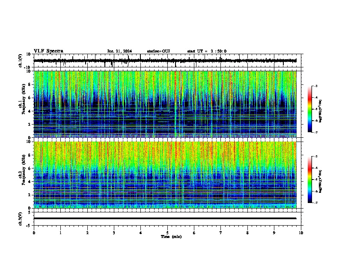Click the ch.1 spectrogram color scale bar
339x261 pixels.
click(310, 109)
